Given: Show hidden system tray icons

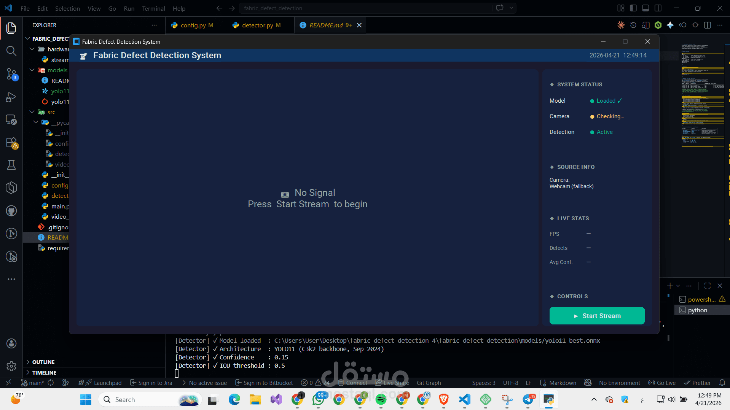Looking at the screenshot, I should 594,399.
